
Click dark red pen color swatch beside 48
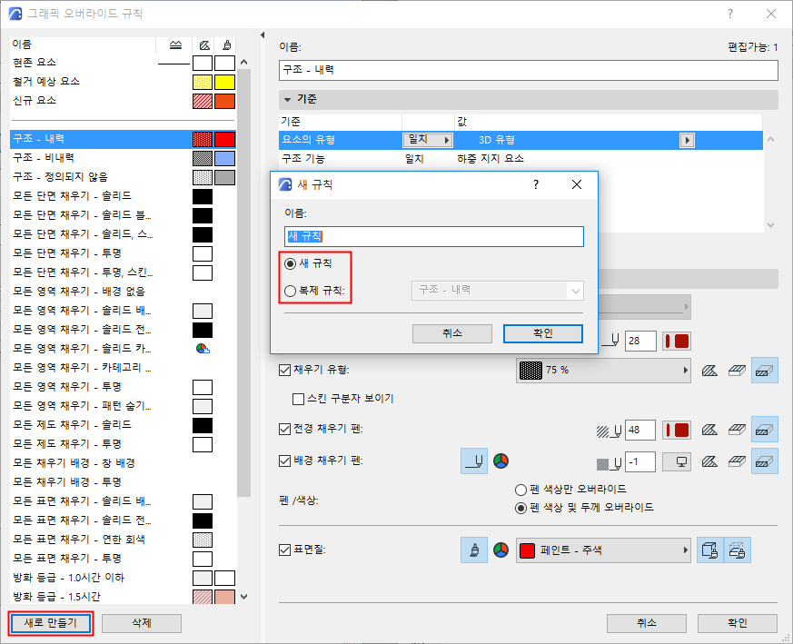click(677, 430)
